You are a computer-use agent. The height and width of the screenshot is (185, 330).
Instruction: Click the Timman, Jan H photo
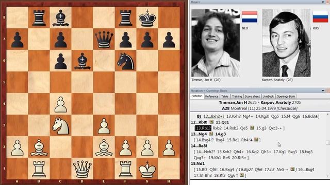coord(216,43)
